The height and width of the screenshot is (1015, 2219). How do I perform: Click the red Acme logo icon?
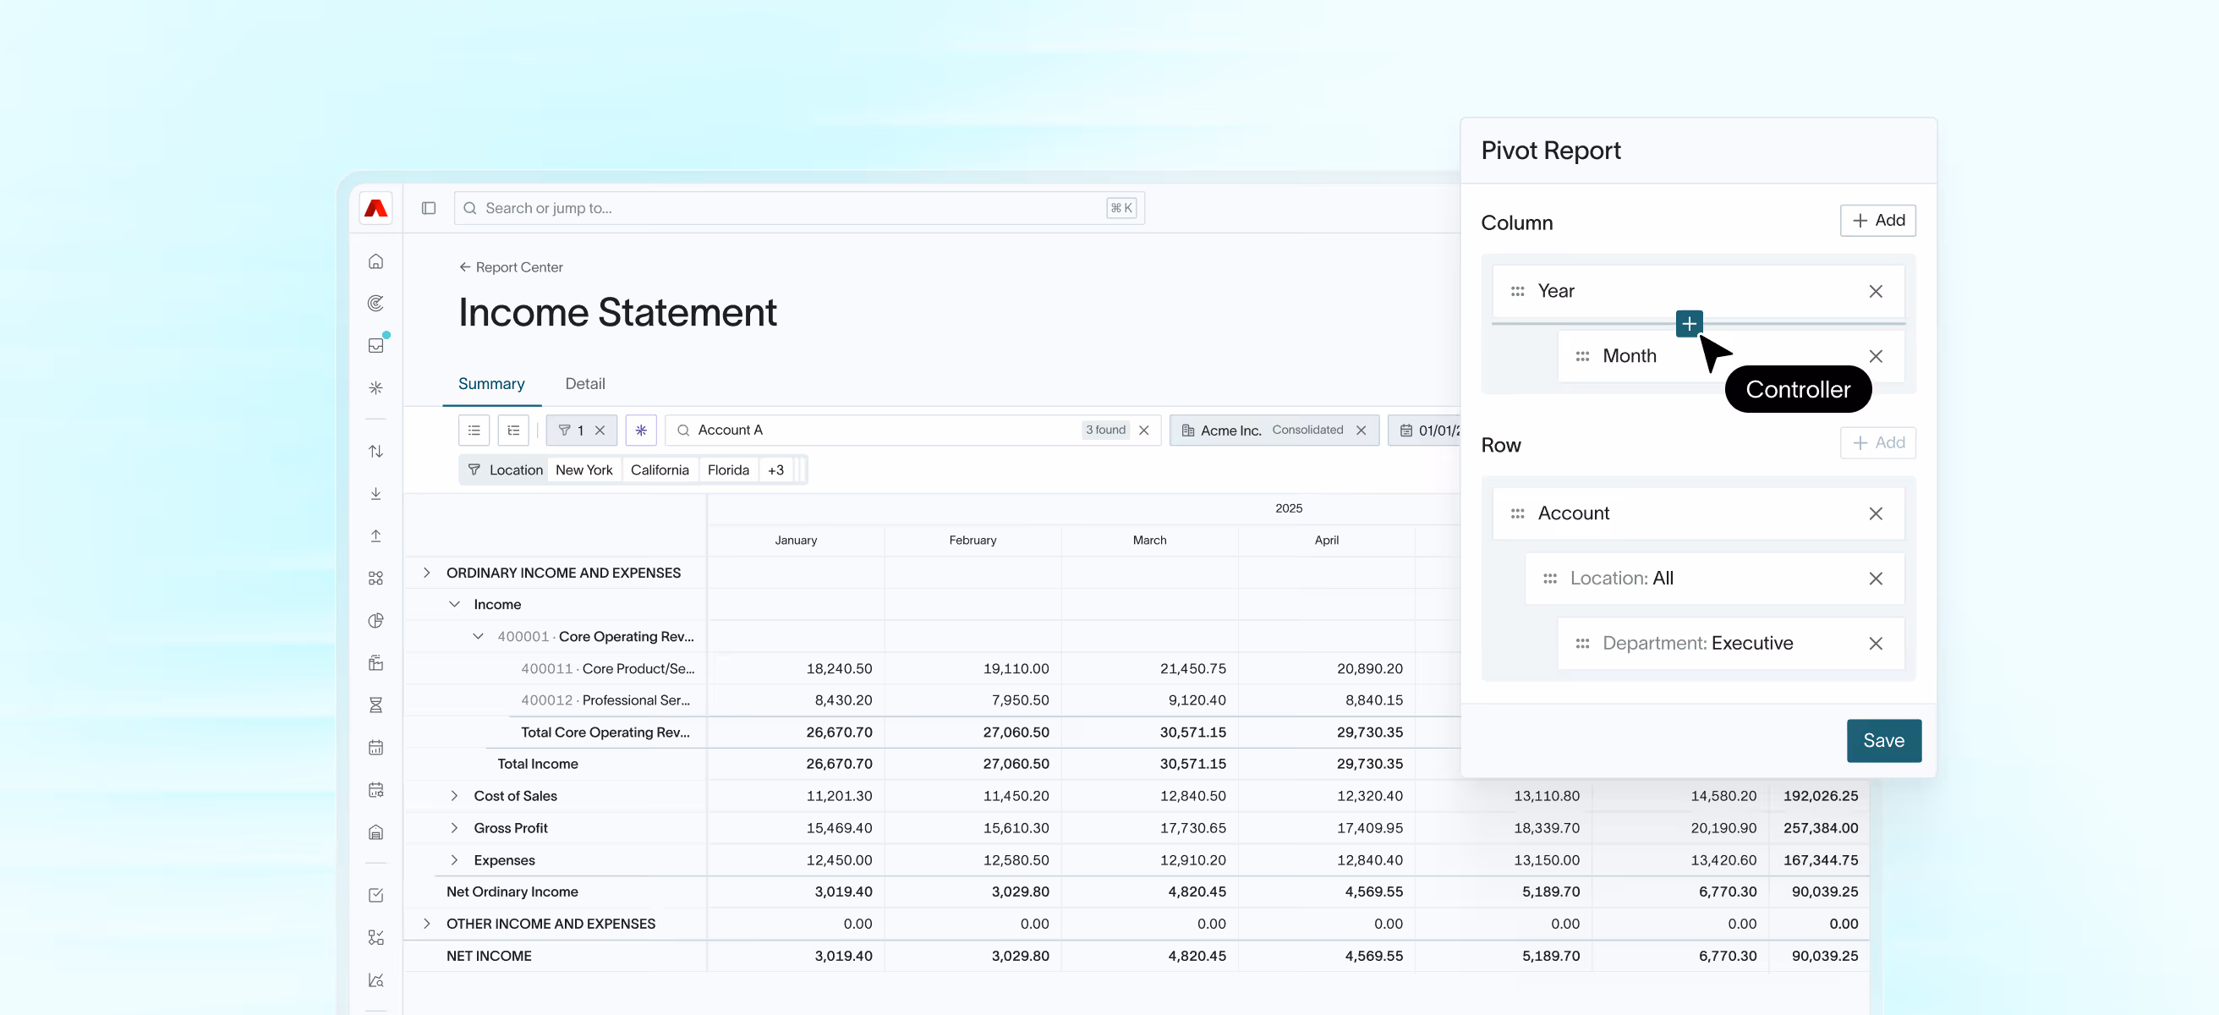(x=376, y=209)
